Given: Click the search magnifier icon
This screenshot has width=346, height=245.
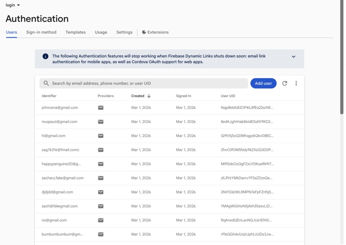Looking at the screenshot, I should pos(46,83).
